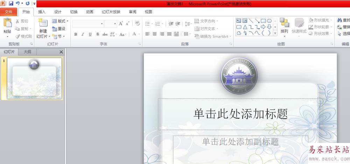Image resolution: width=350 pixels, height=164 pixels.
Task: Toggle align text left
Action: (x=148, y=34)
